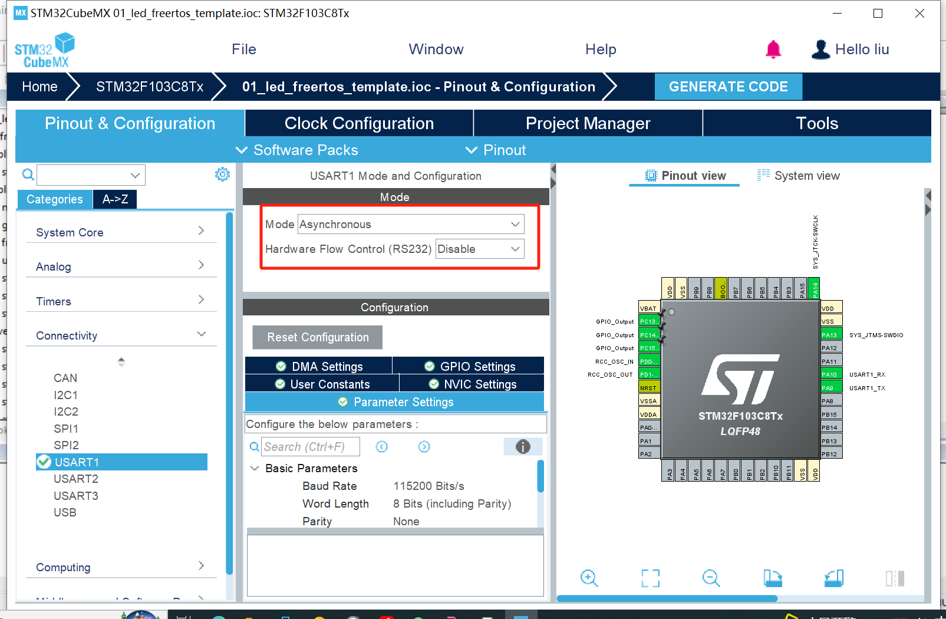
Task: Switch to Tools tab
Action: (817, 123)
